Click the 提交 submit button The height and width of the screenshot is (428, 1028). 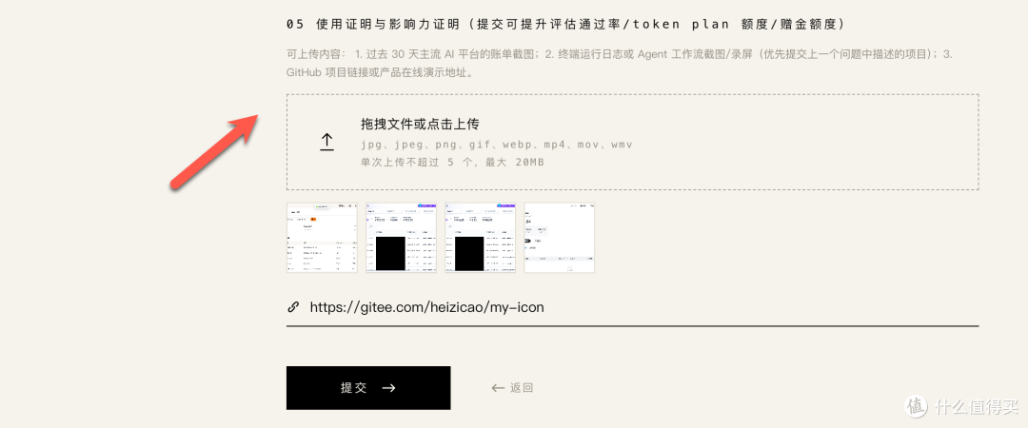click(x=368, y=388)
